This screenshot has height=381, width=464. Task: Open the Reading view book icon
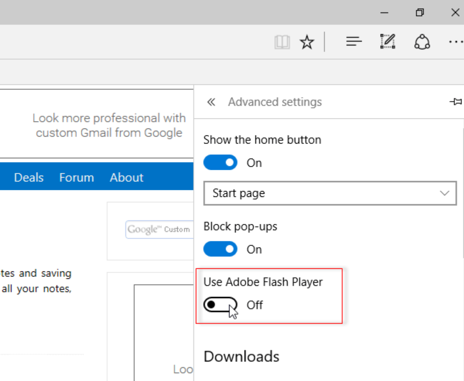pos(282,42)
